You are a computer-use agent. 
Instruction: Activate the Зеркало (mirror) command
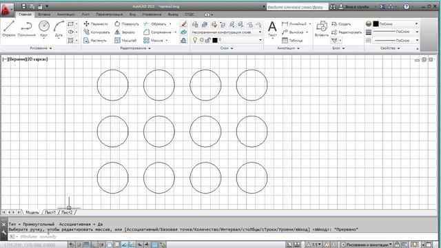(x=125, y=32)
